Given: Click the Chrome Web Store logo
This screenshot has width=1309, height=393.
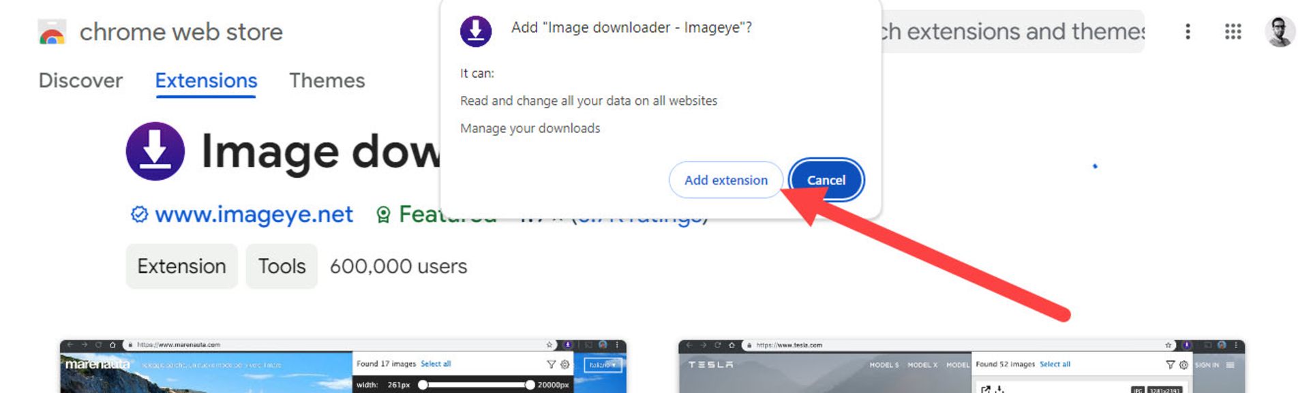Looking at the screenshot, I should point(52,32).
